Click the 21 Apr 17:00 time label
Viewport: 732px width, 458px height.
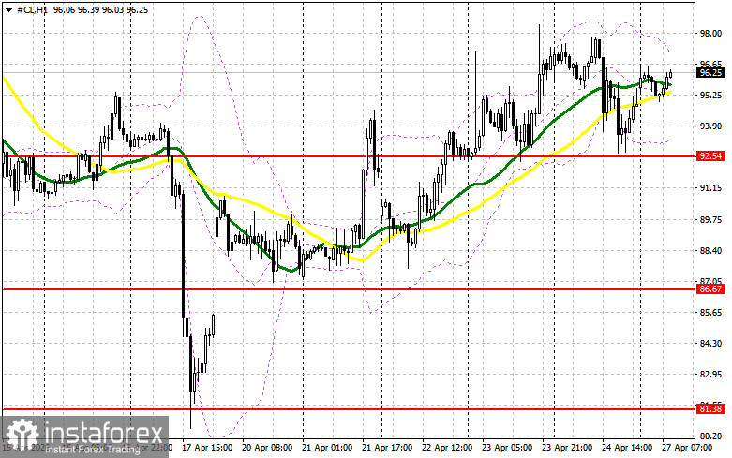coord(387,448)
